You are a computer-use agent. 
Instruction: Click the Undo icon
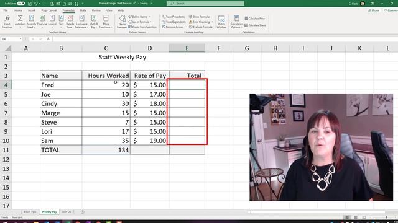tap(36, 4)
